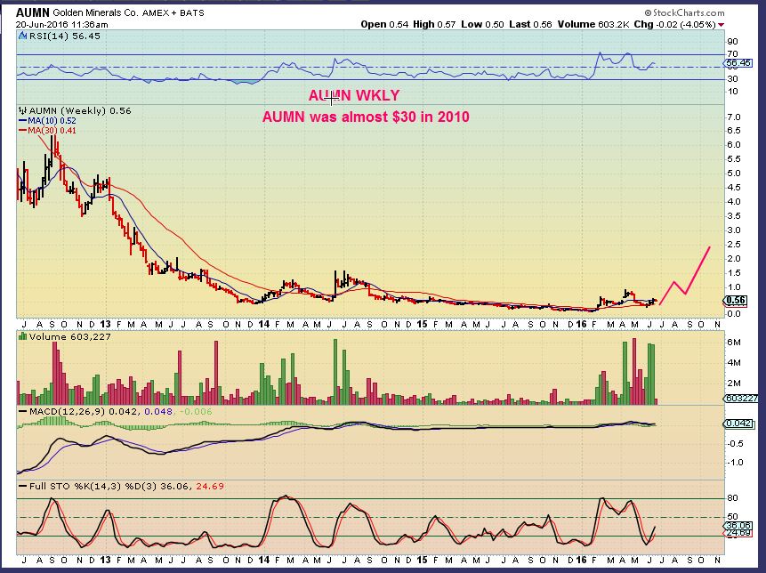Screen dimensions: 766x573
Task: Click the 20-Jun-2016 11:36am timestamp
Action: coord(62,24)
